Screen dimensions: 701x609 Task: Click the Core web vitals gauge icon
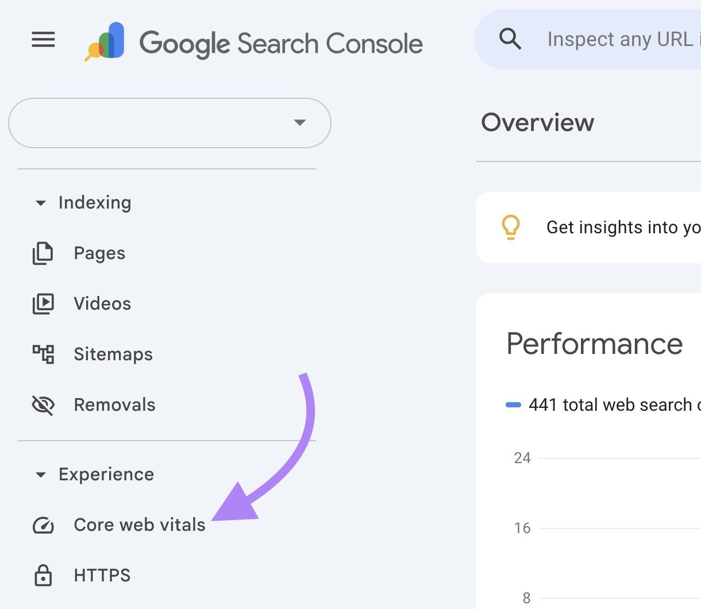[x=43, y=525]
